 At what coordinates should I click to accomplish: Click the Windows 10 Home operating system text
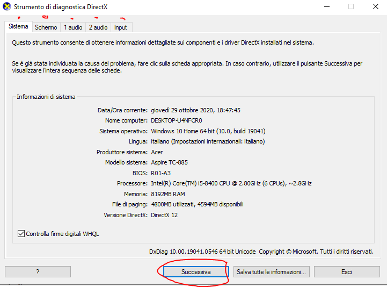208,131
